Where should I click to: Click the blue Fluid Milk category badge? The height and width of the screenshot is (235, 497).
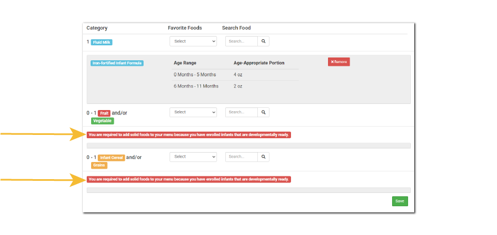point(102,42)
